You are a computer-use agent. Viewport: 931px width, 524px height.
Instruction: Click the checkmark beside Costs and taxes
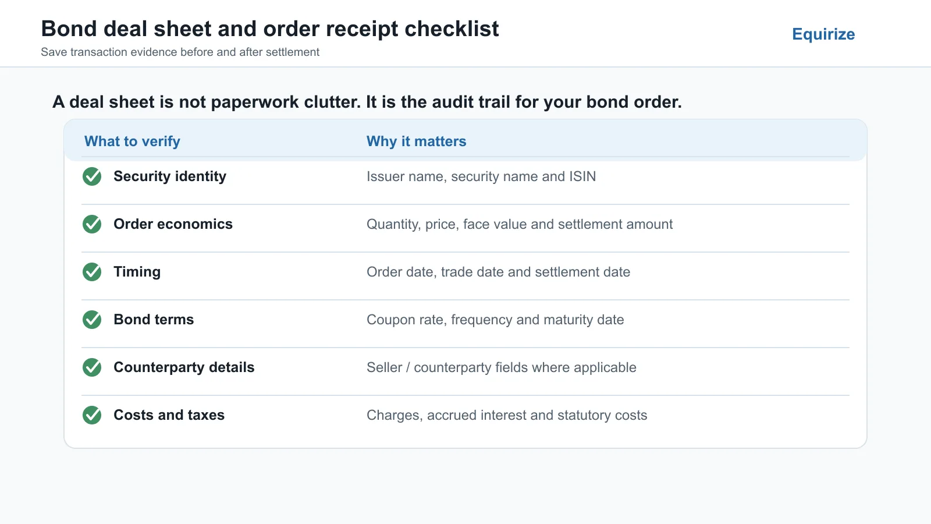pyautogui.click(x=92, y=415)
